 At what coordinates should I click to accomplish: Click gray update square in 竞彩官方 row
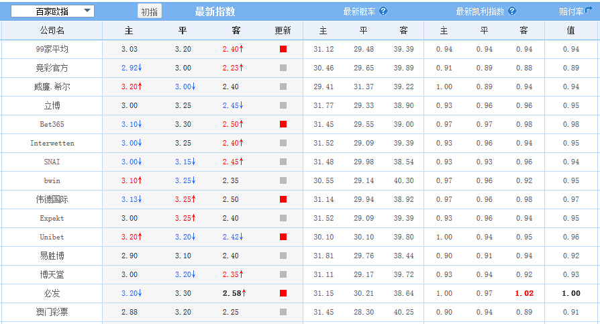coord(283,68)
